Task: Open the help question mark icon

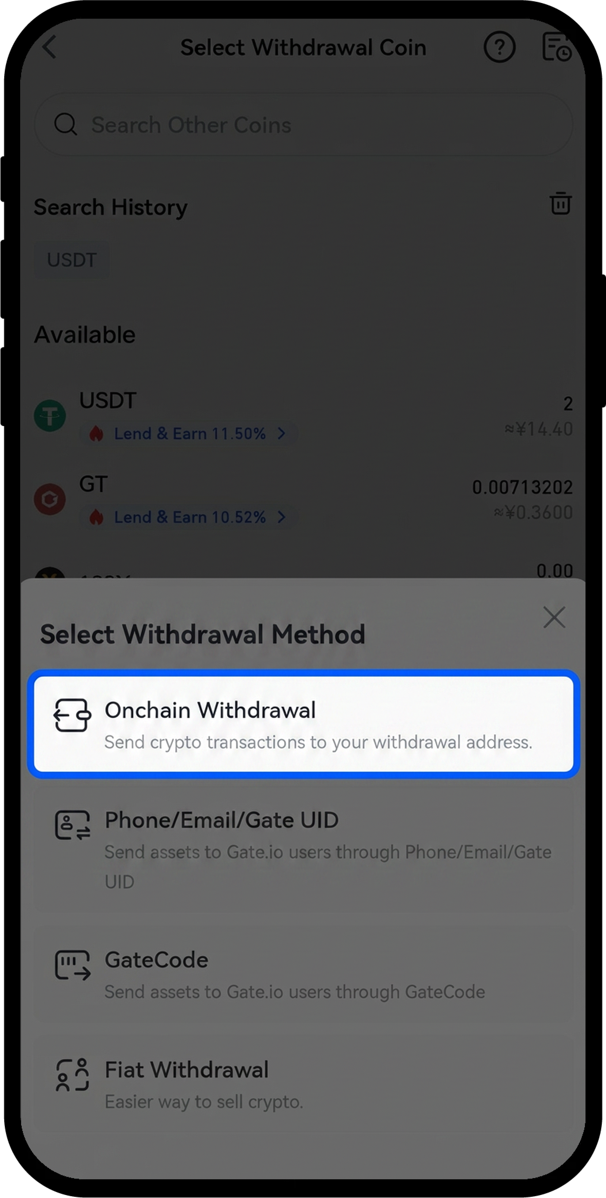Action: click(x=500, y=47)
